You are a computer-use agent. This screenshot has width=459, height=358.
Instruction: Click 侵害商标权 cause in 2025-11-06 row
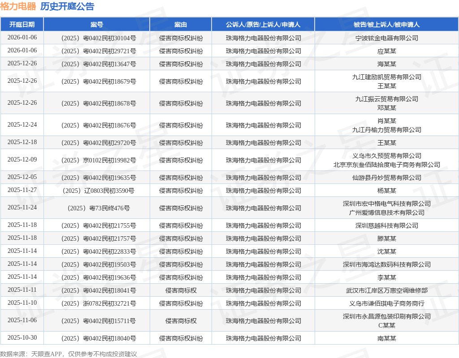181,321
